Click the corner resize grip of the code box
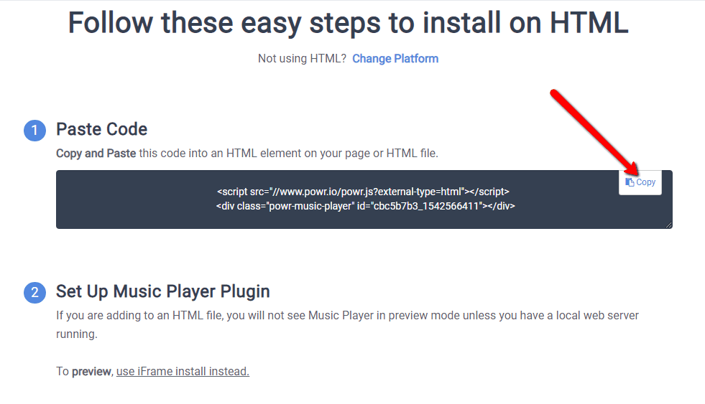The height and width of the screenshot is (404, 705). point(668,225)
